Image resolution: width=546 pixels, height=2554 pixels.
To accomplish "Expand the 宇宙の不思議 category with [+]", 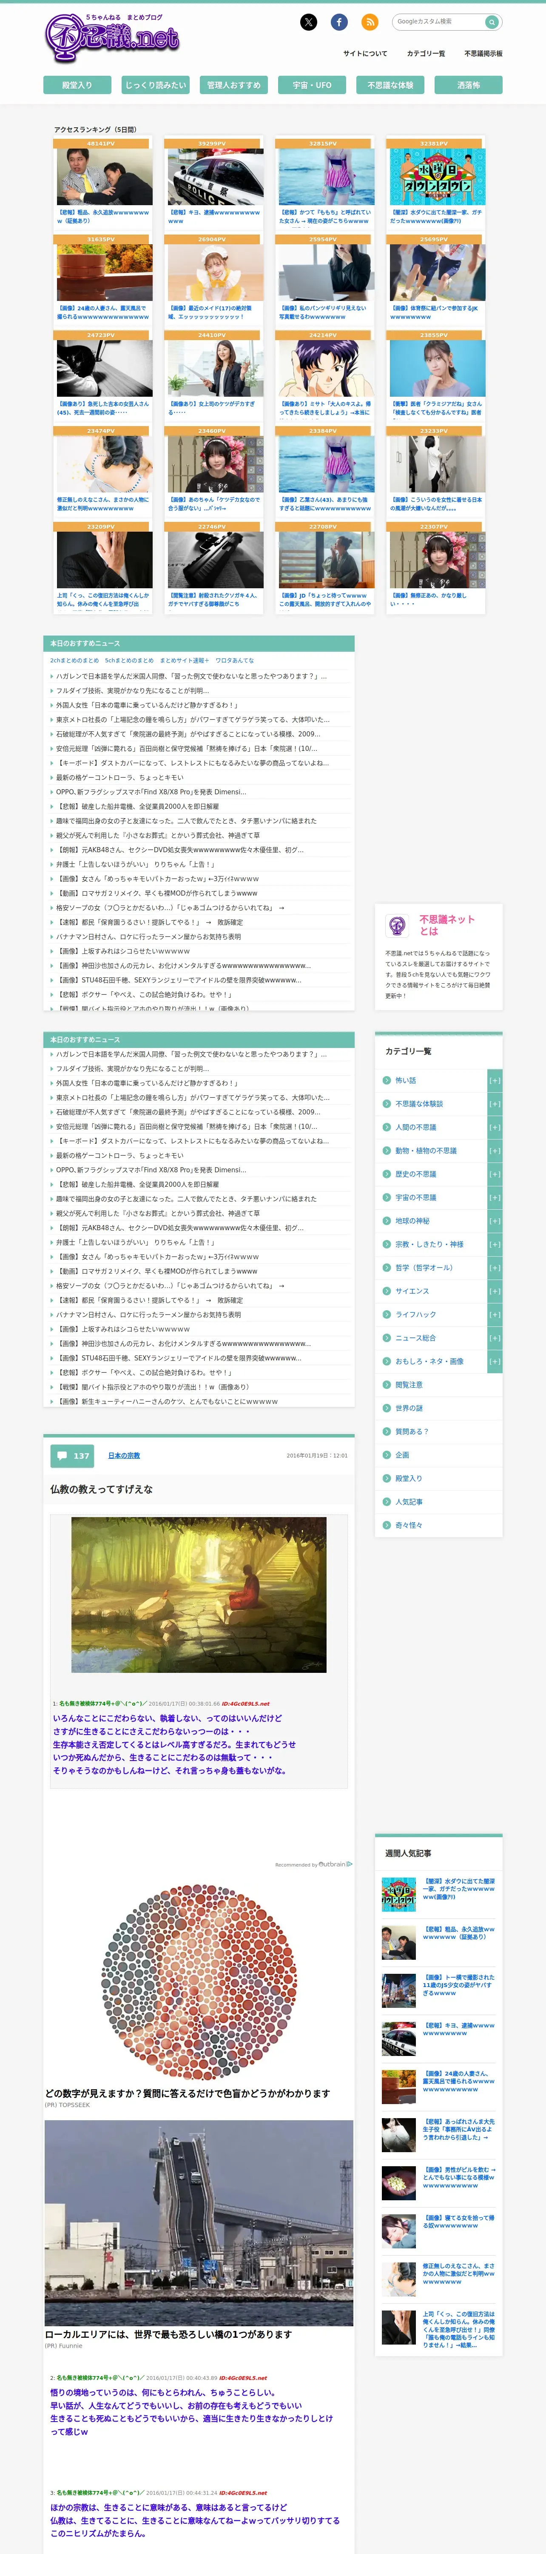I will 495,1198.
